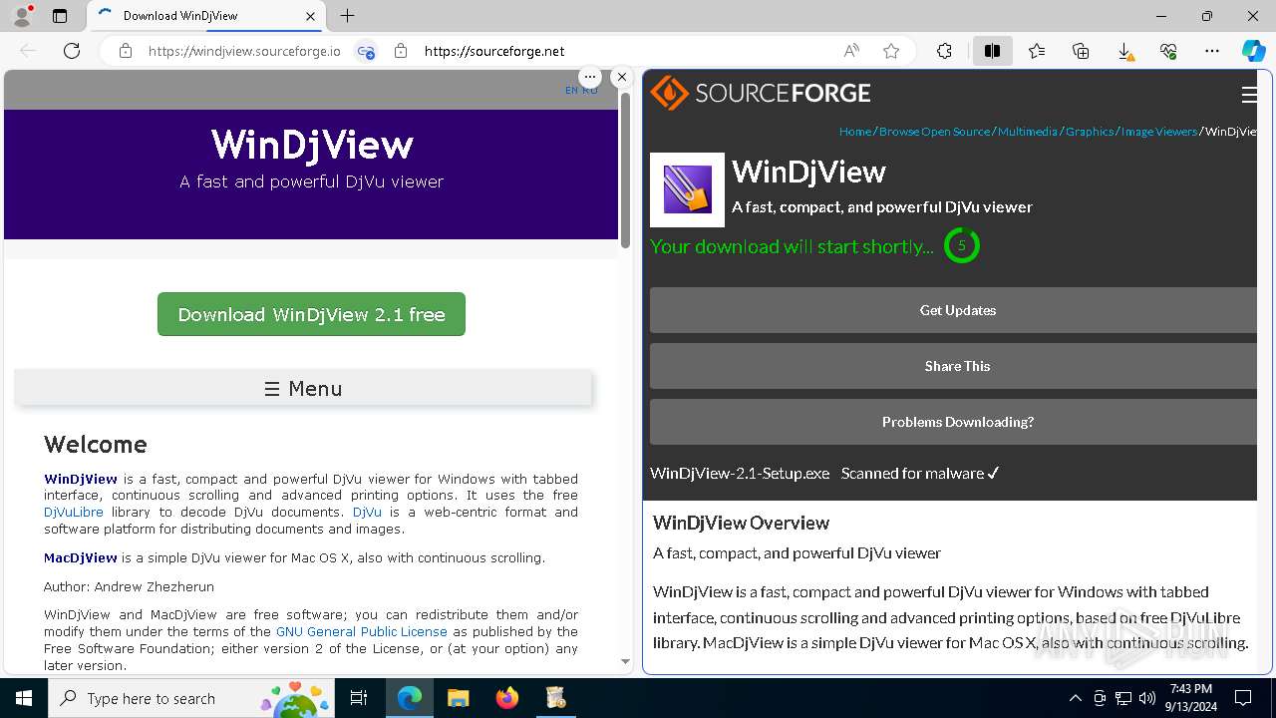This screenshot has height=718, width=1276.
Task: Go to Browse Open Source breadcrumb
Action: 935,132
